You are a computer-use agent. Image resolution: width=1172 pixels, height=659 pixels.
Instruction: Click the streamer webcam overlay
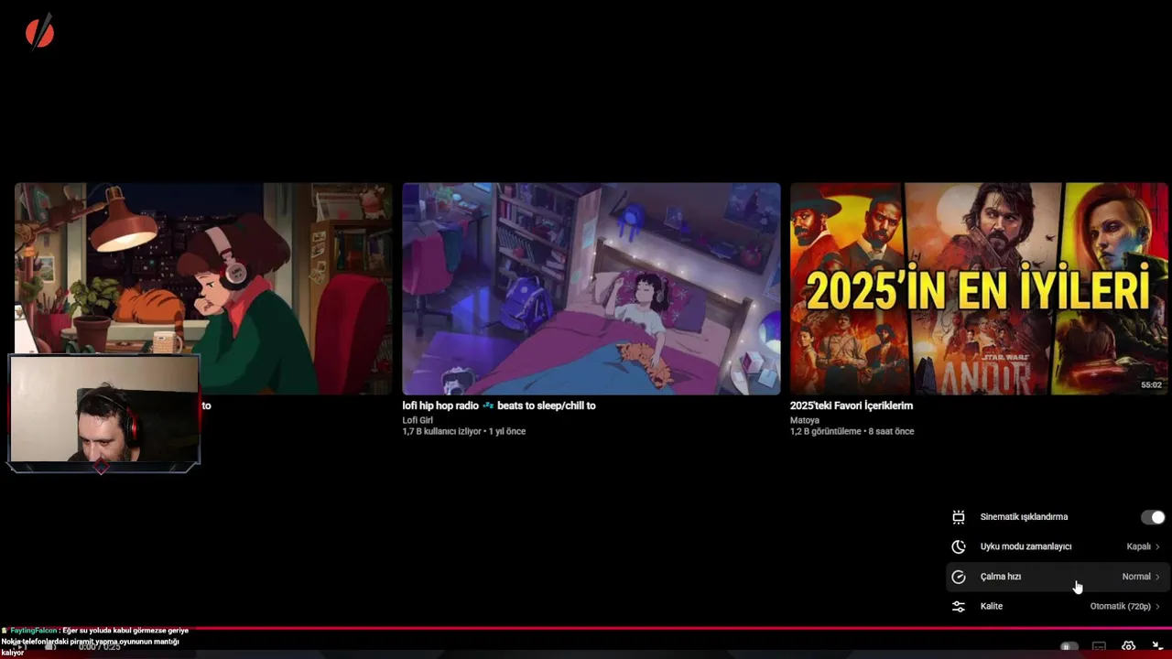coord(103,410)
